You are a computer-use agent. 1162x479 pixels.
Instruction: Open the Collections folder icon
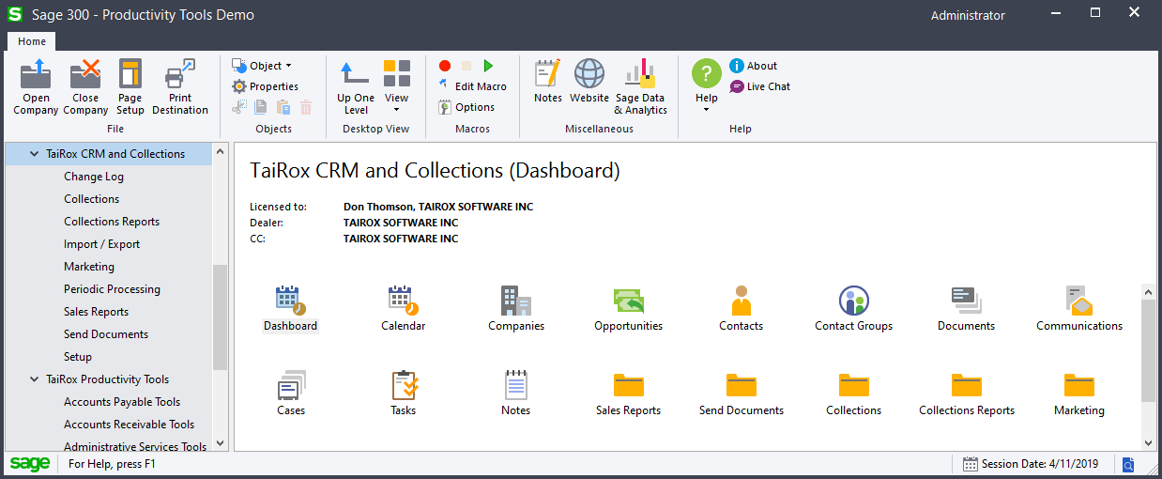(x=853, y=385)
